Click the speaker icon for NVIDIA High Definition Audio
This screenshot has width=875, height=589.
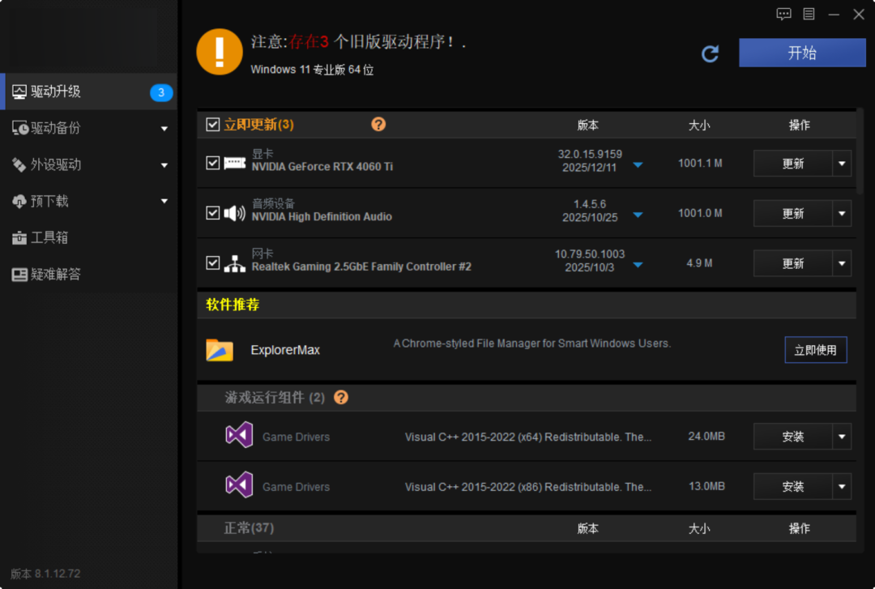pyautogui.click(x=234, y=213)
